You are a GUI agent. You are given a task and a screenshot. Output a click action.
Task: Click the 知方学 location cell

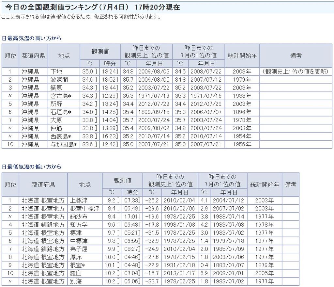(79, 225)
